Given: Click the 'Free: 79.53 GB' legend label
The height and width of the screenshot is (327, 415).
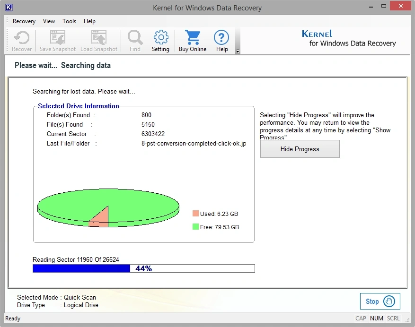Looking at the screenshot, I should [220, 227].
